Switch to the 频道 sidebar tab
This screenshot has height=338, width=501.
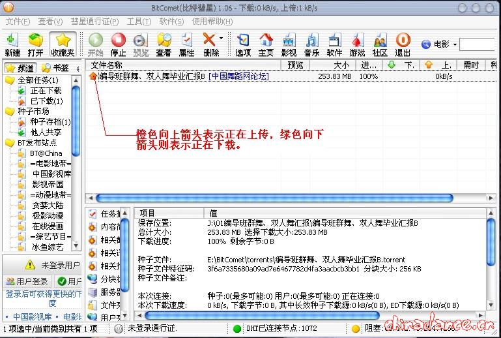20,68
